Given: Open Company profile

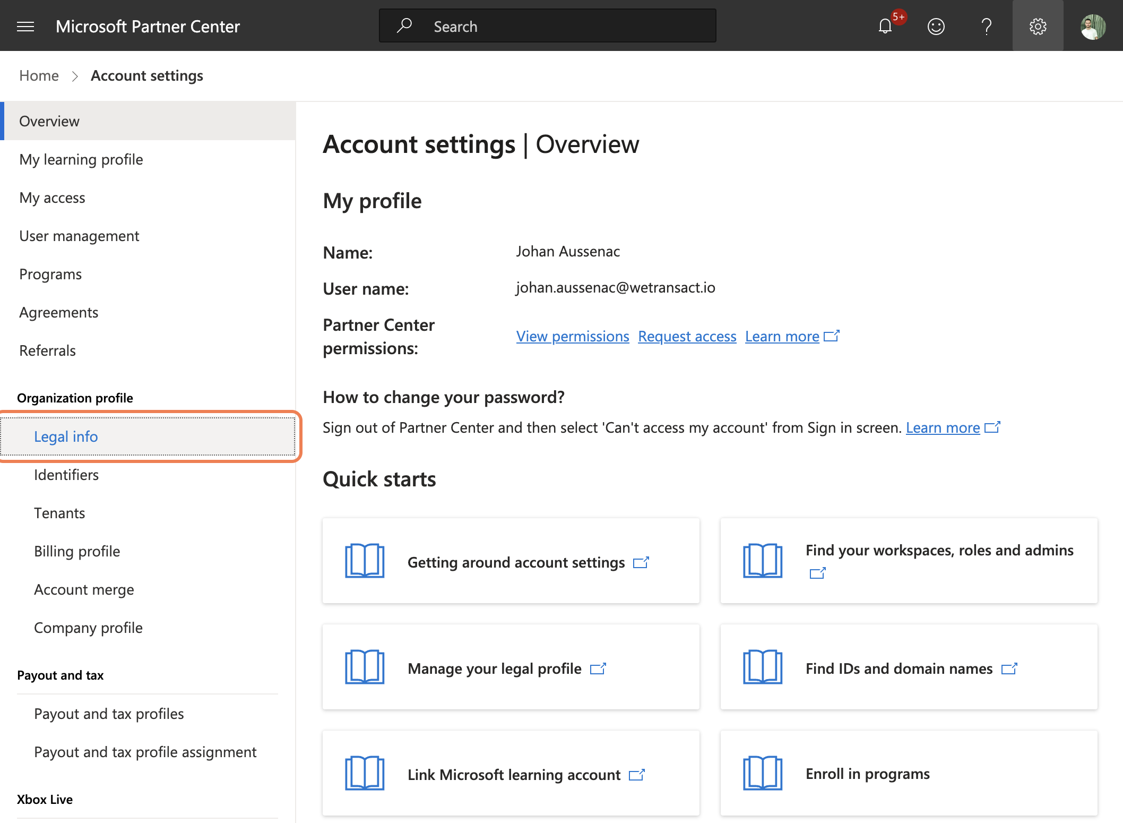Looking at the screenshot, I should [149, 628].
